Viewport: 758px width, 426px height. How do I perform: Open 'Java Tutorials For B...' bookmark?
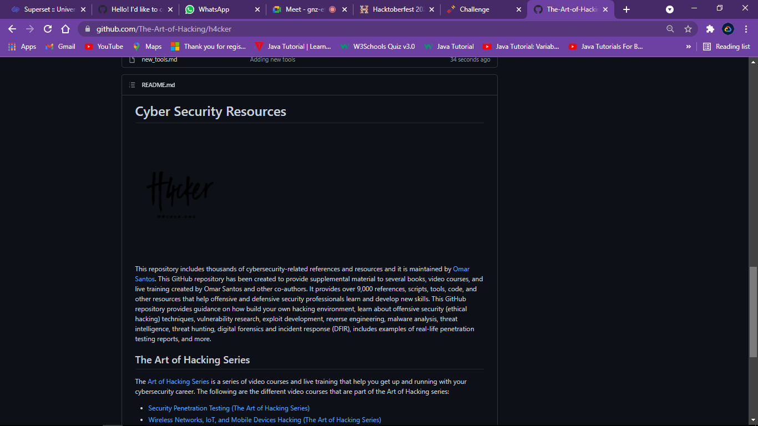606,47
